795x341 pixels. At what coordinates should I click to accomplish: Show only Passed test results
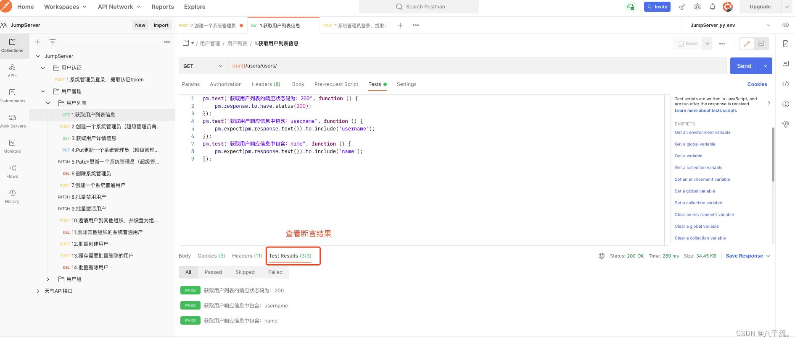[213, 272]
